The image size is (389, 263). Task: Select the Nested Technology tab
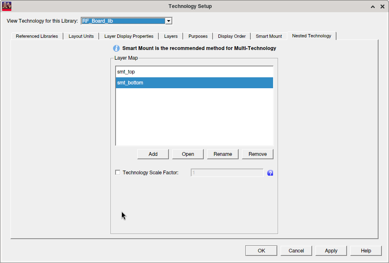(x=312, y=36)
